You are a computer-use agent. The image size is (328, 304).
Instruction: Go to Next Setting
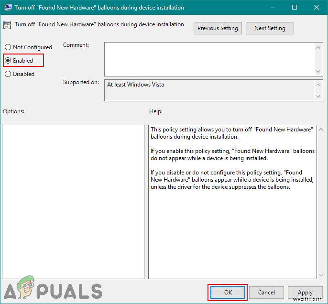tap(270, 28)
